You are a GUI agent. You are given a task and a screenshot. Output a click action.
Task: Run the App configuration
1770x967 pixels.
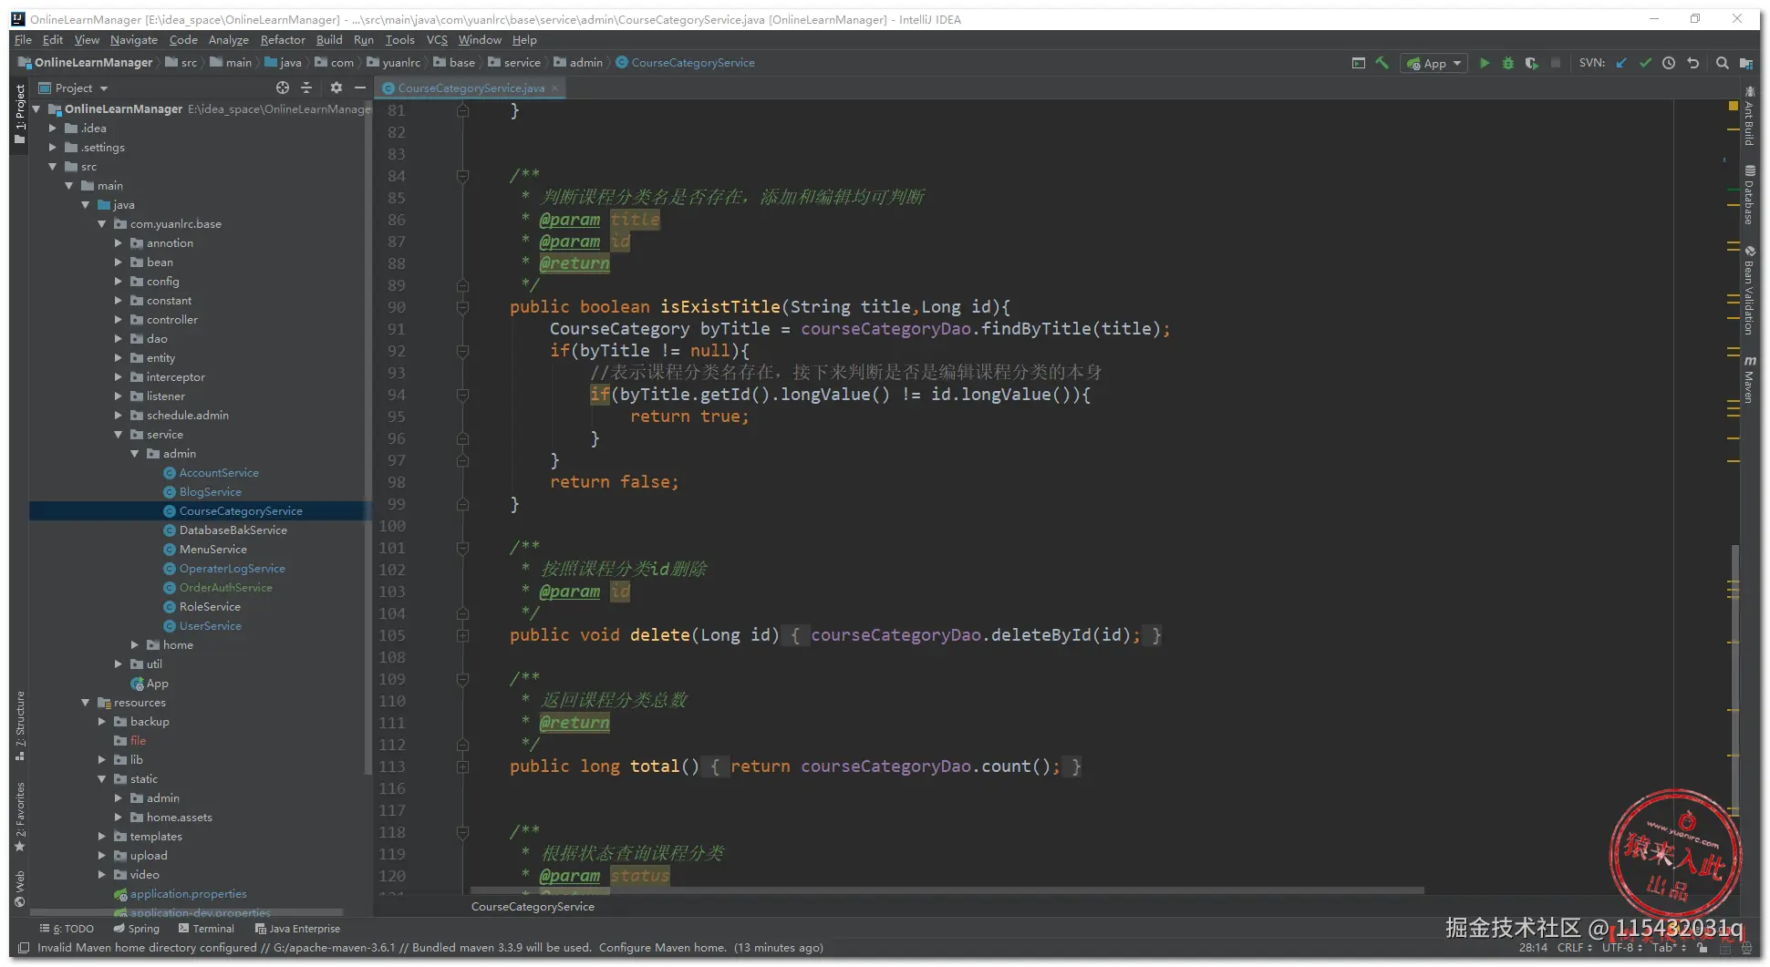tap(1485, 63)
